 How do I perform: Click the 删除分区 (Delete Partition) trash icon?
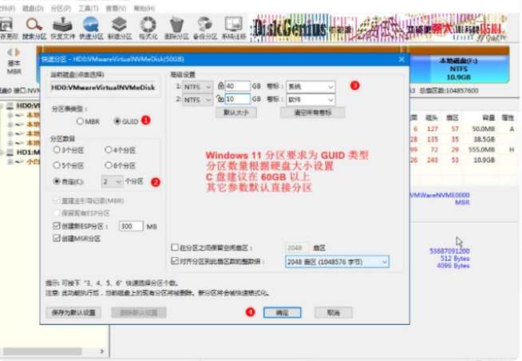[x=176, y=27]
